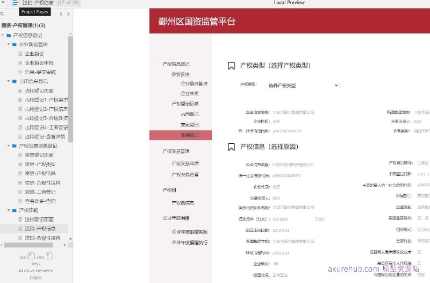Close the sidebar with the X icon
Viewport: 430px width, 283px height.
point(3,2)
